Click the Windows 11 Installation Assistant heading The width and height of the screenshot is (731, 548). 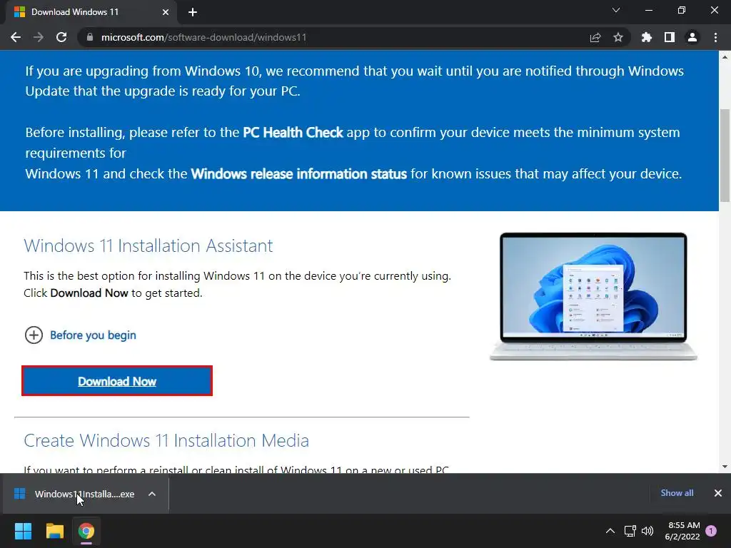[148, 245]
